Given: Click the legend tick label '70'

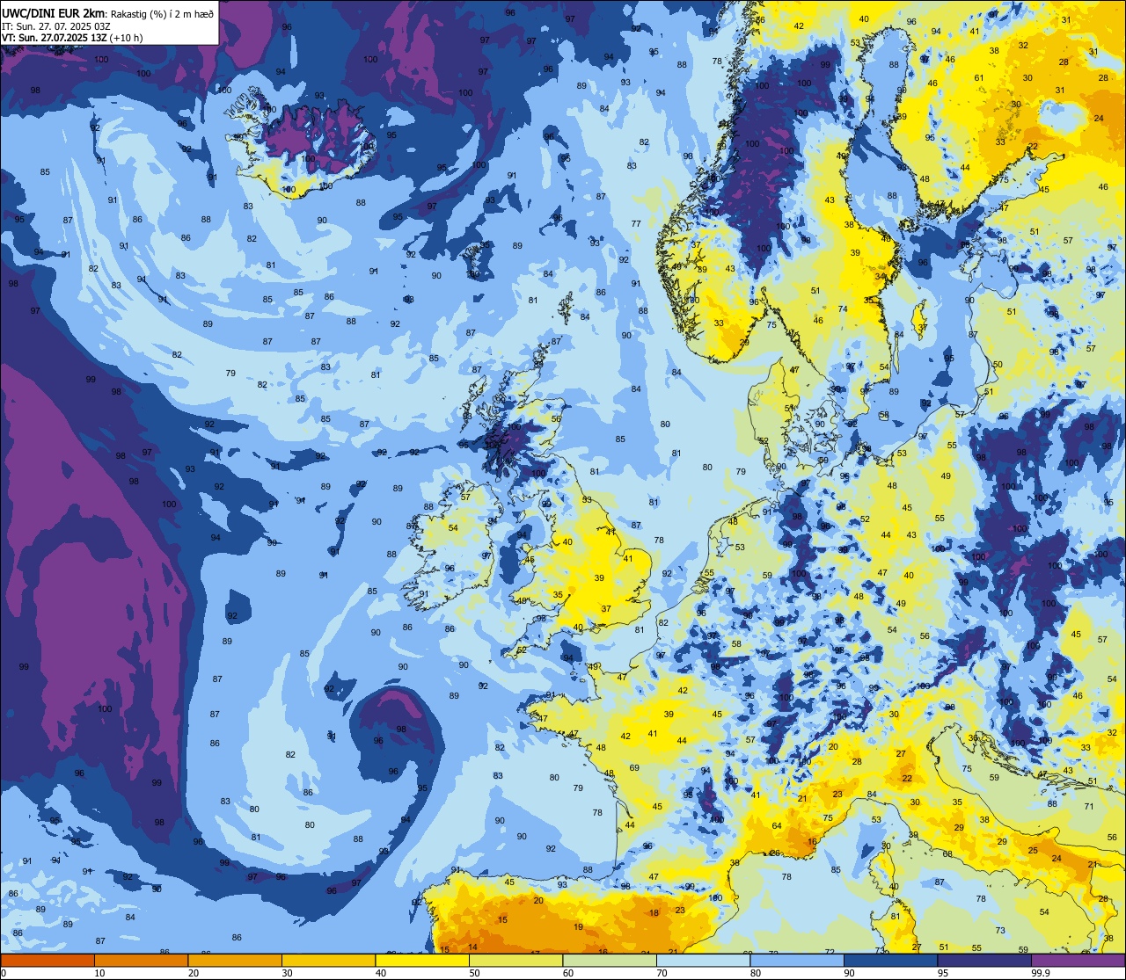Looking at the screenshot, I should click(662, 974).
